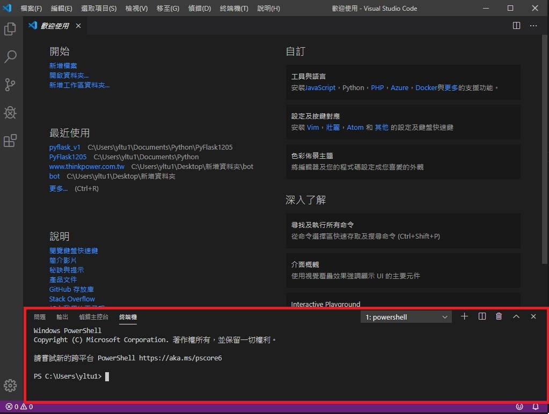
Task: Click the 新增檔案 link
Action: tap(63, 66)
